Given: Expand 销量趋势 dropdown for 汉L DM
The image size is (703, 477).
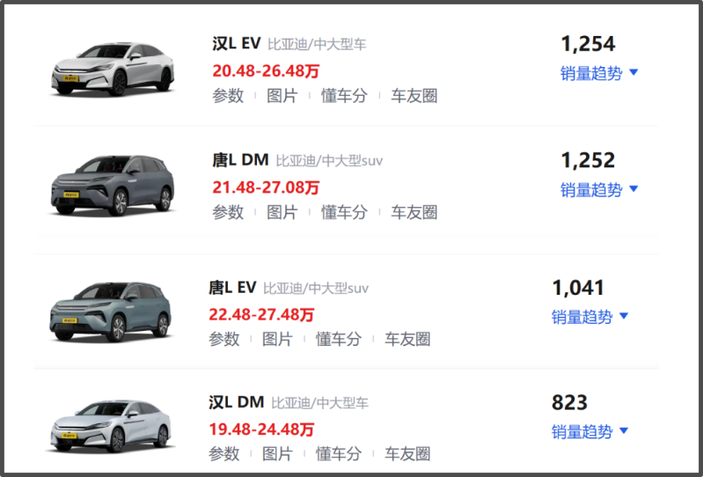Looking at the screenshot, I should coord(590,431).
